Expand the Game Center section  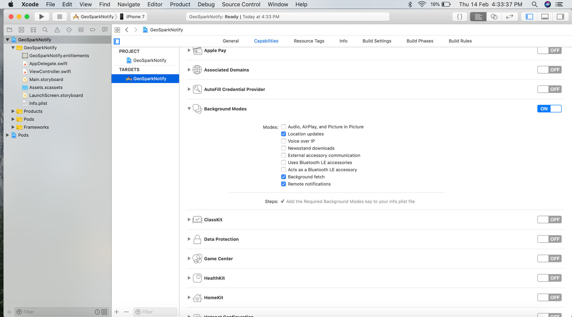[x=189, y=259]
